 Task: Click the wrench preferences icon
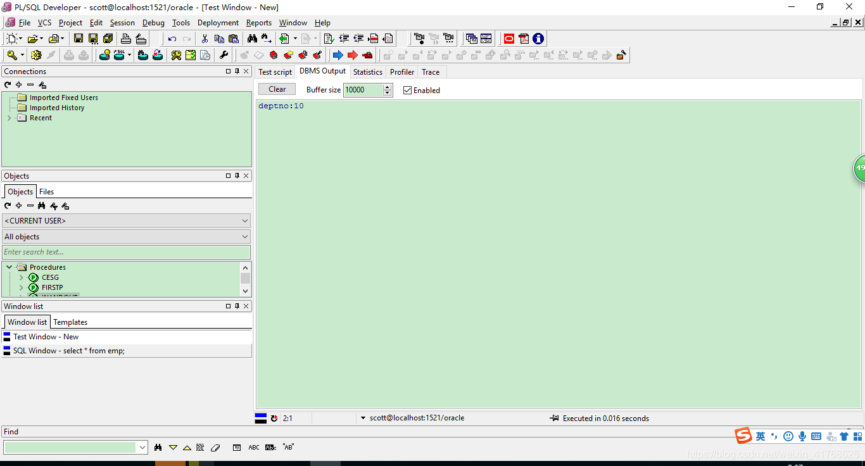point(224,55)
